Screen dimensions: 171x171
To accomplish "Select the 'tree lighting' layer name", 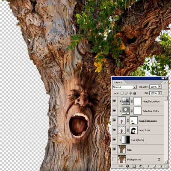I will coord(137,140).
